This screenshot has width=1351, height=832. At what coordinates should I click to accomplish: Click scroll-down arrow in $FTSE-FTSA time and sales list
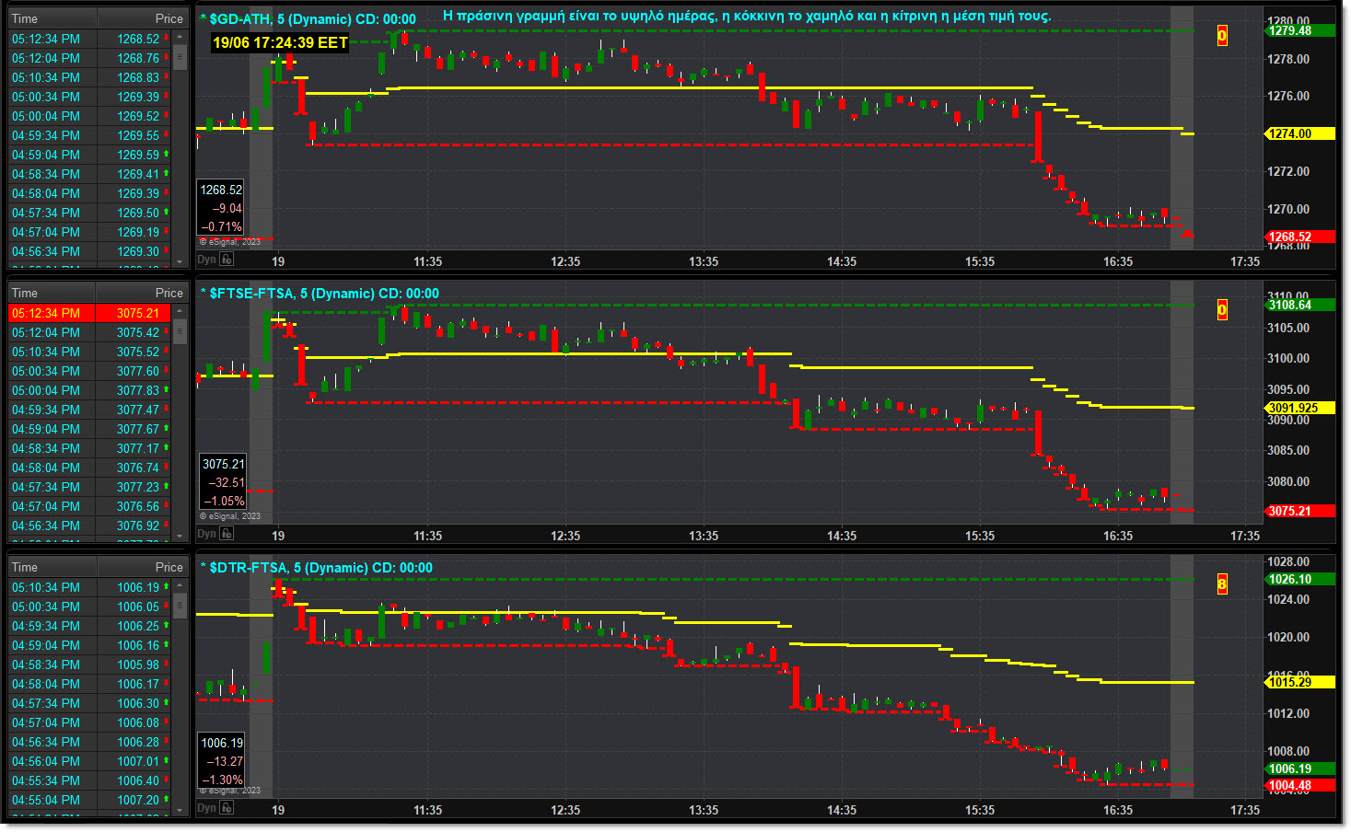point(180,536)
